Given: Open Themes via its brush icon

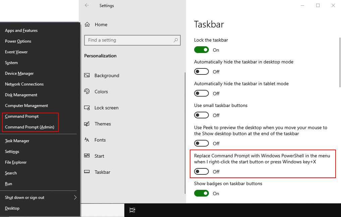Looking at the screenshot, I should pyautogui.click(x=88, y=124).
